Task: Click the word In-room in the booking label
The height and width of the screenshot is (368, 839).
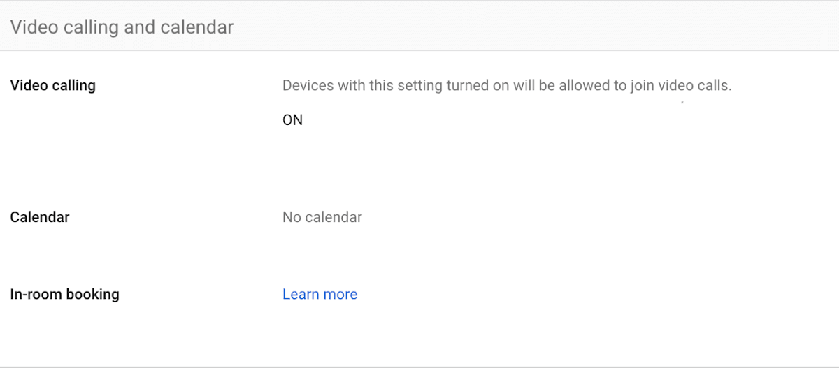Action: [36, 295]
